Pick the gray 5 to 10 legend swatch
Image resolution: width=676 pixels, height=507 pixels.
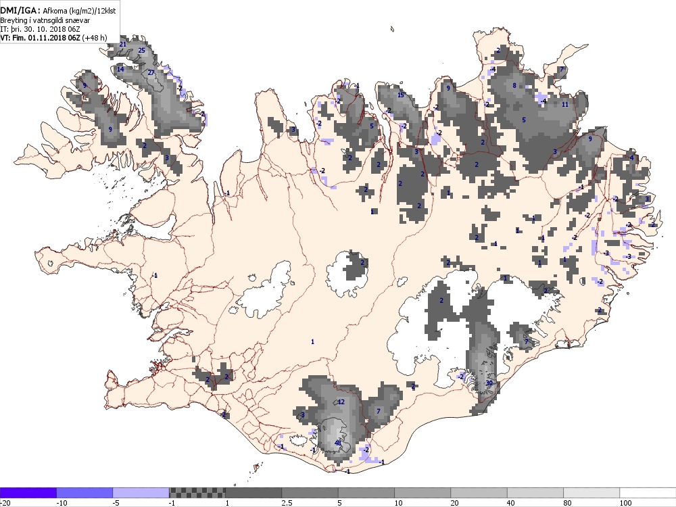coord(366,492)
